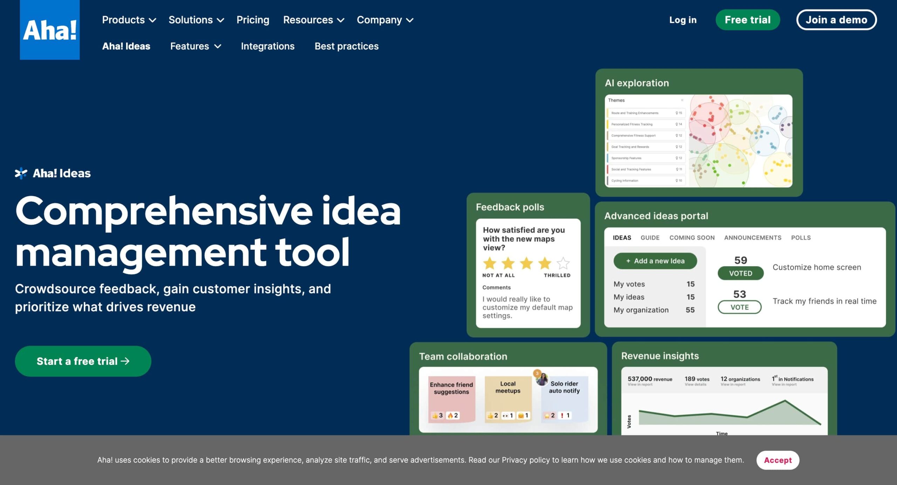The height and width of the screenshot is (485, 897).
Task: Click the Start a free trial button
Action: tap(83, 361)
